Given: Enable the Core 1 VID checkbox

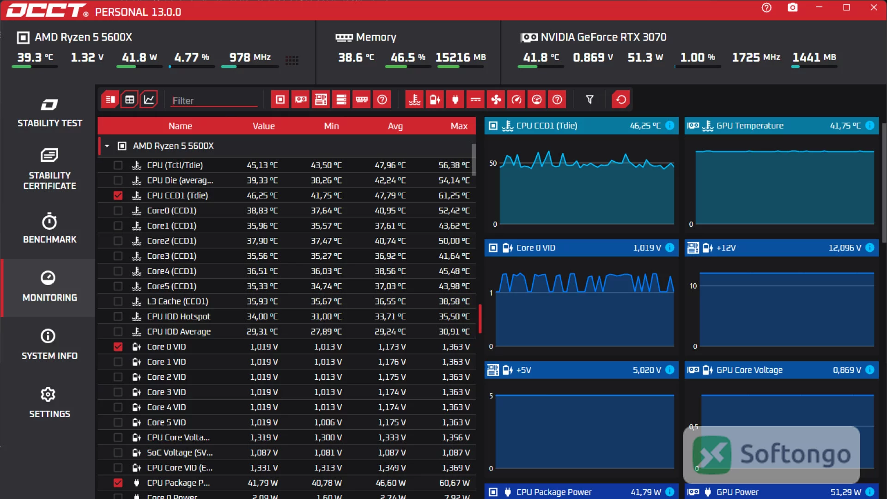Looking at the screenshot, I should click(x=118, y=362).
